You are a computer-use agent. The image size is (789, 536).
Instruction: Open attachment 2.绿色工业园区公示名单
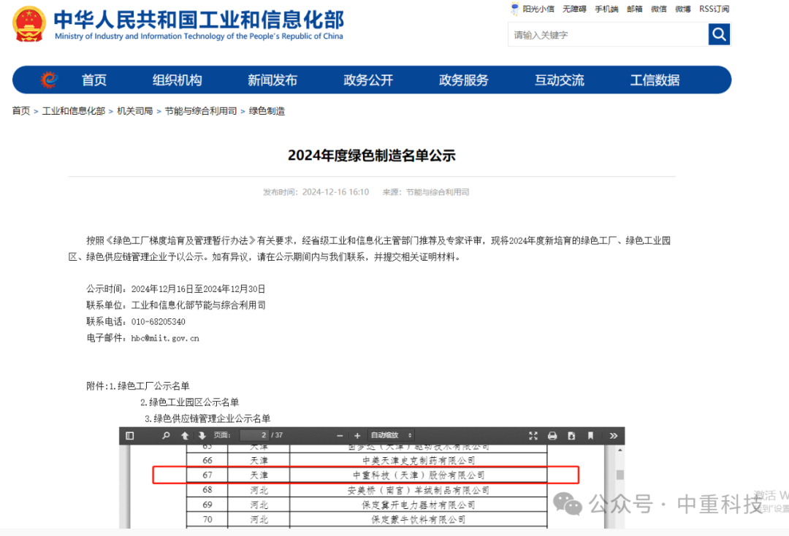pos(189,402)
